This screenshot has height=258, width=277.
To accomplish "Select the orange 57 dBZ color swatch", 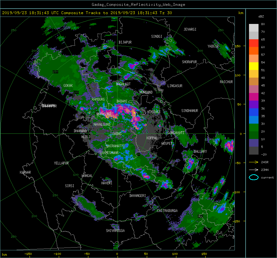I will click(x=254, y=51).
